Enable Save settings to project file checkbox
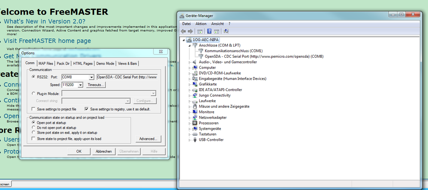The image size is (428, 190). (33, 109)
